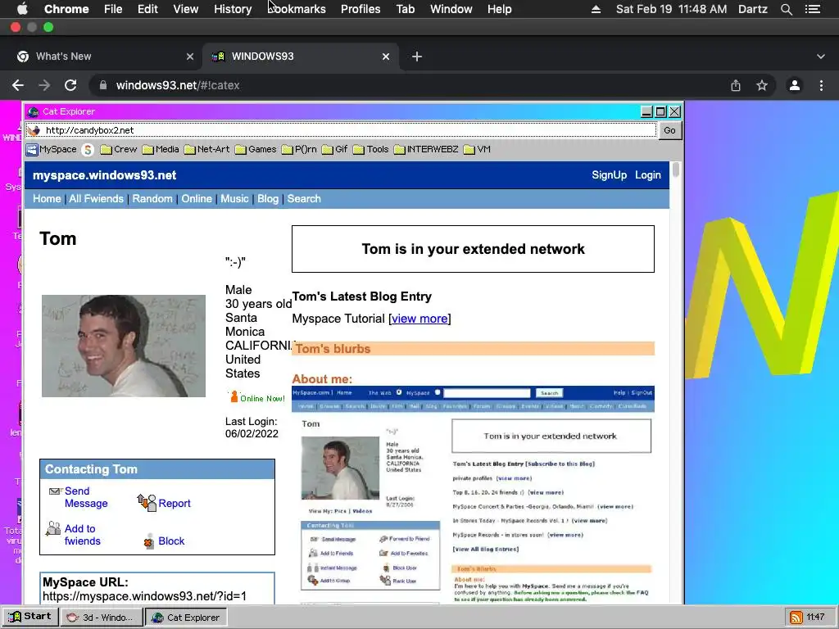Click the Report icon
The image size is (839, 629).
point(147,503)
